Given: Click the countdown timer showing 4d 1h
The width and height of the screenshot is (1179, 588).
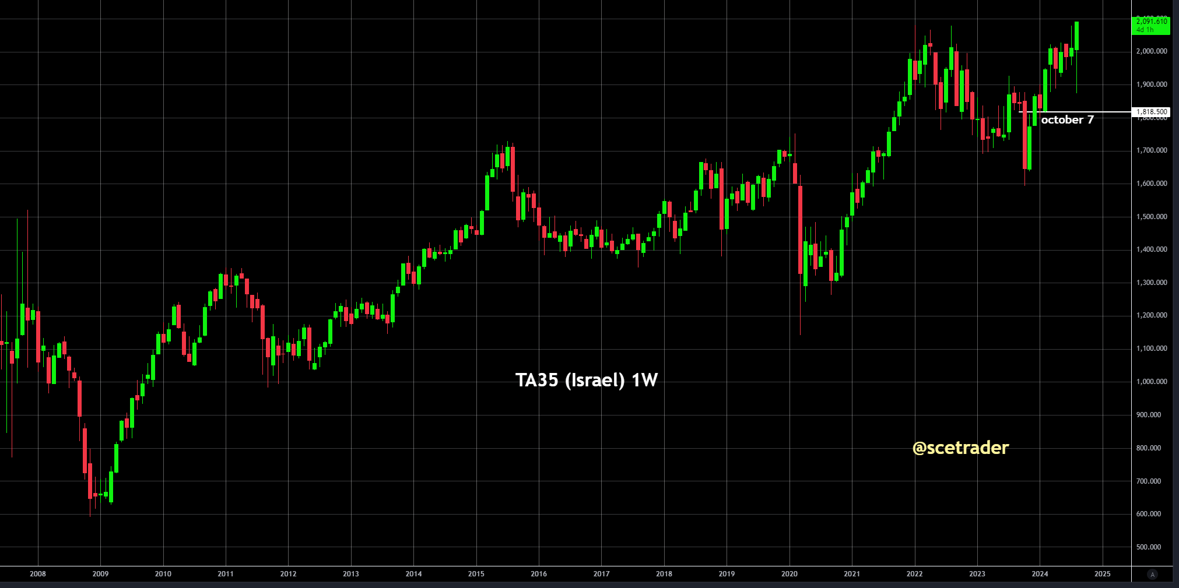Looking at the screenshot, I should (x=1148, y=29).
